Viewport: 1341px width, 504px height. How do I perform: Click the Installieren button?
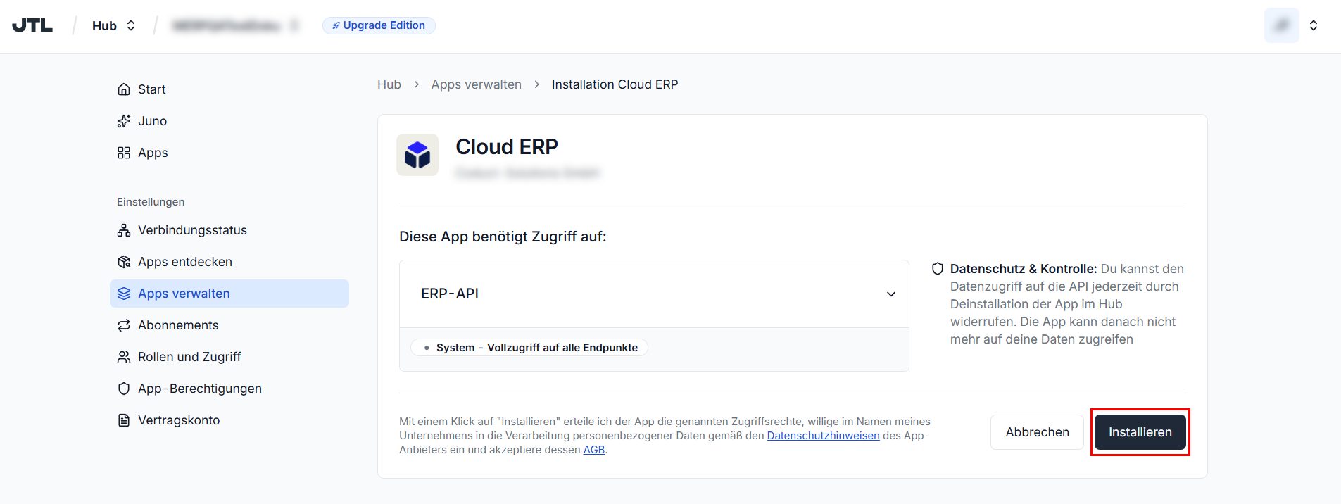[1140, 432]
